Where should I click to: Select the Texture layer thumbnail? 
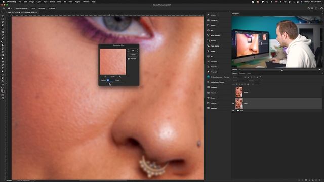tap(239, 92)
